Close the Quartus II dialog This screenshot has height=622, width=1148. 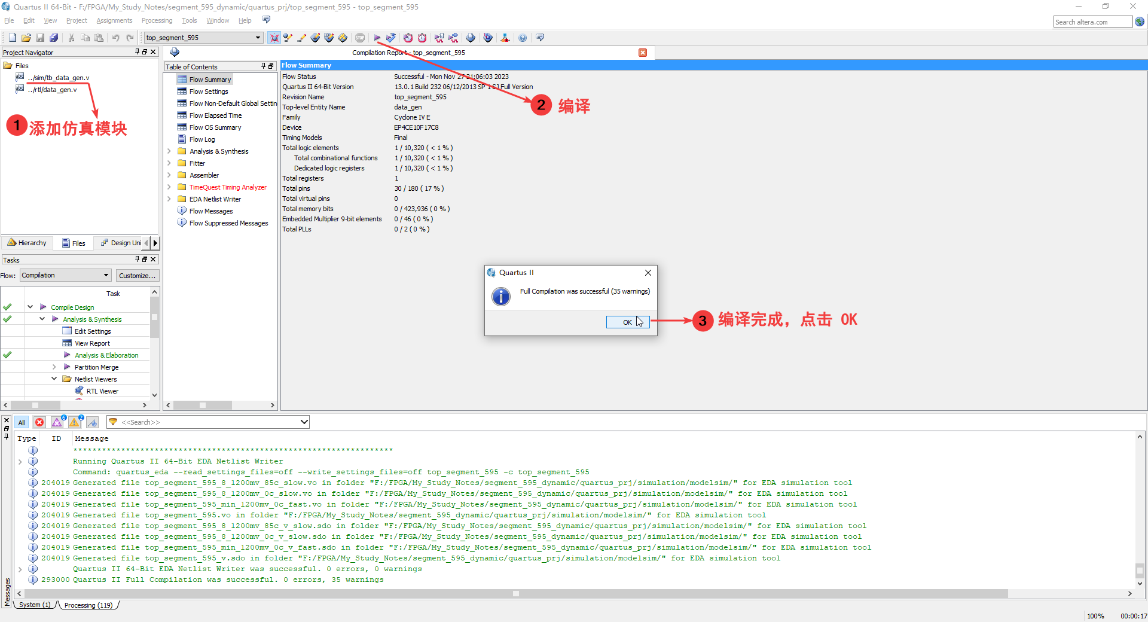[x=648, y=273]
